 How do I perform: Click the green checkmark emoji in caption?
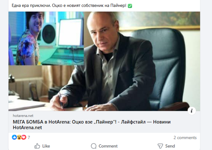[x=130, y=6]
